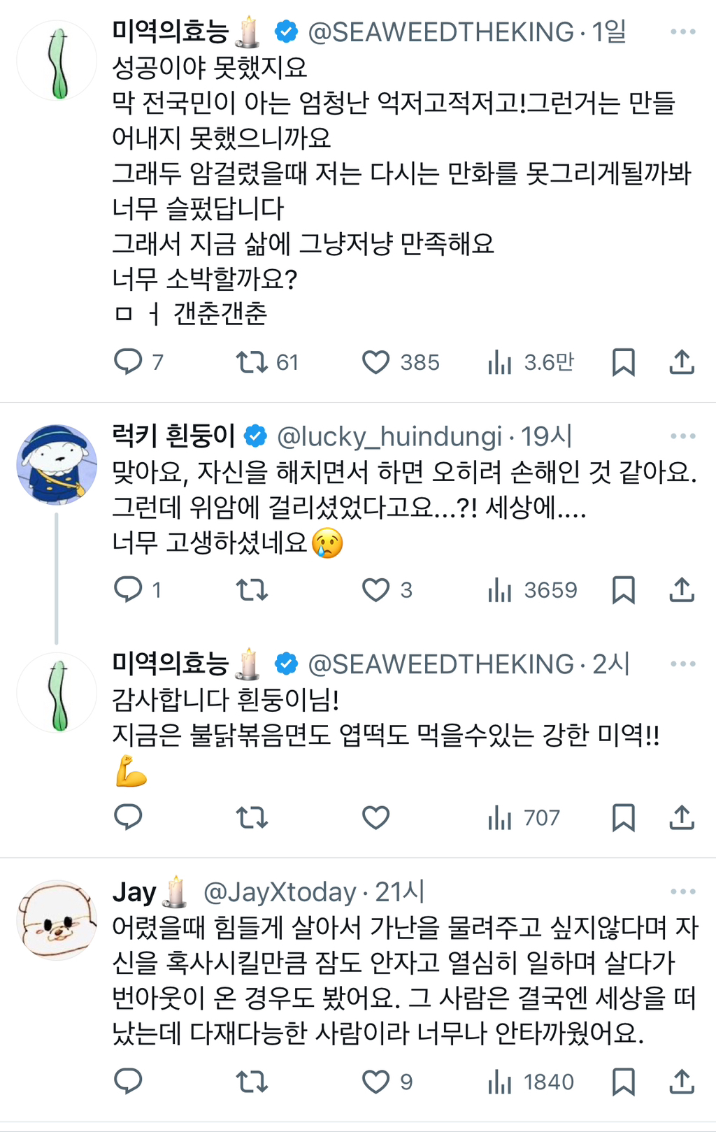This screenshot has width=716, height=1132.
Task: Visit the @lucky_huindungi profile link
Action: (x=389, y=436)
